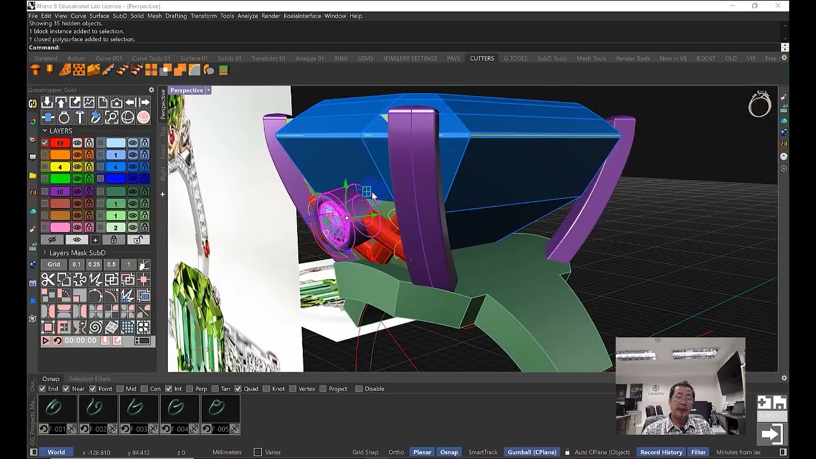The height and width of the screenshot is (459, 816).
Task: Click the first orange cutter icon in toolbar
Action: point(37,70)
